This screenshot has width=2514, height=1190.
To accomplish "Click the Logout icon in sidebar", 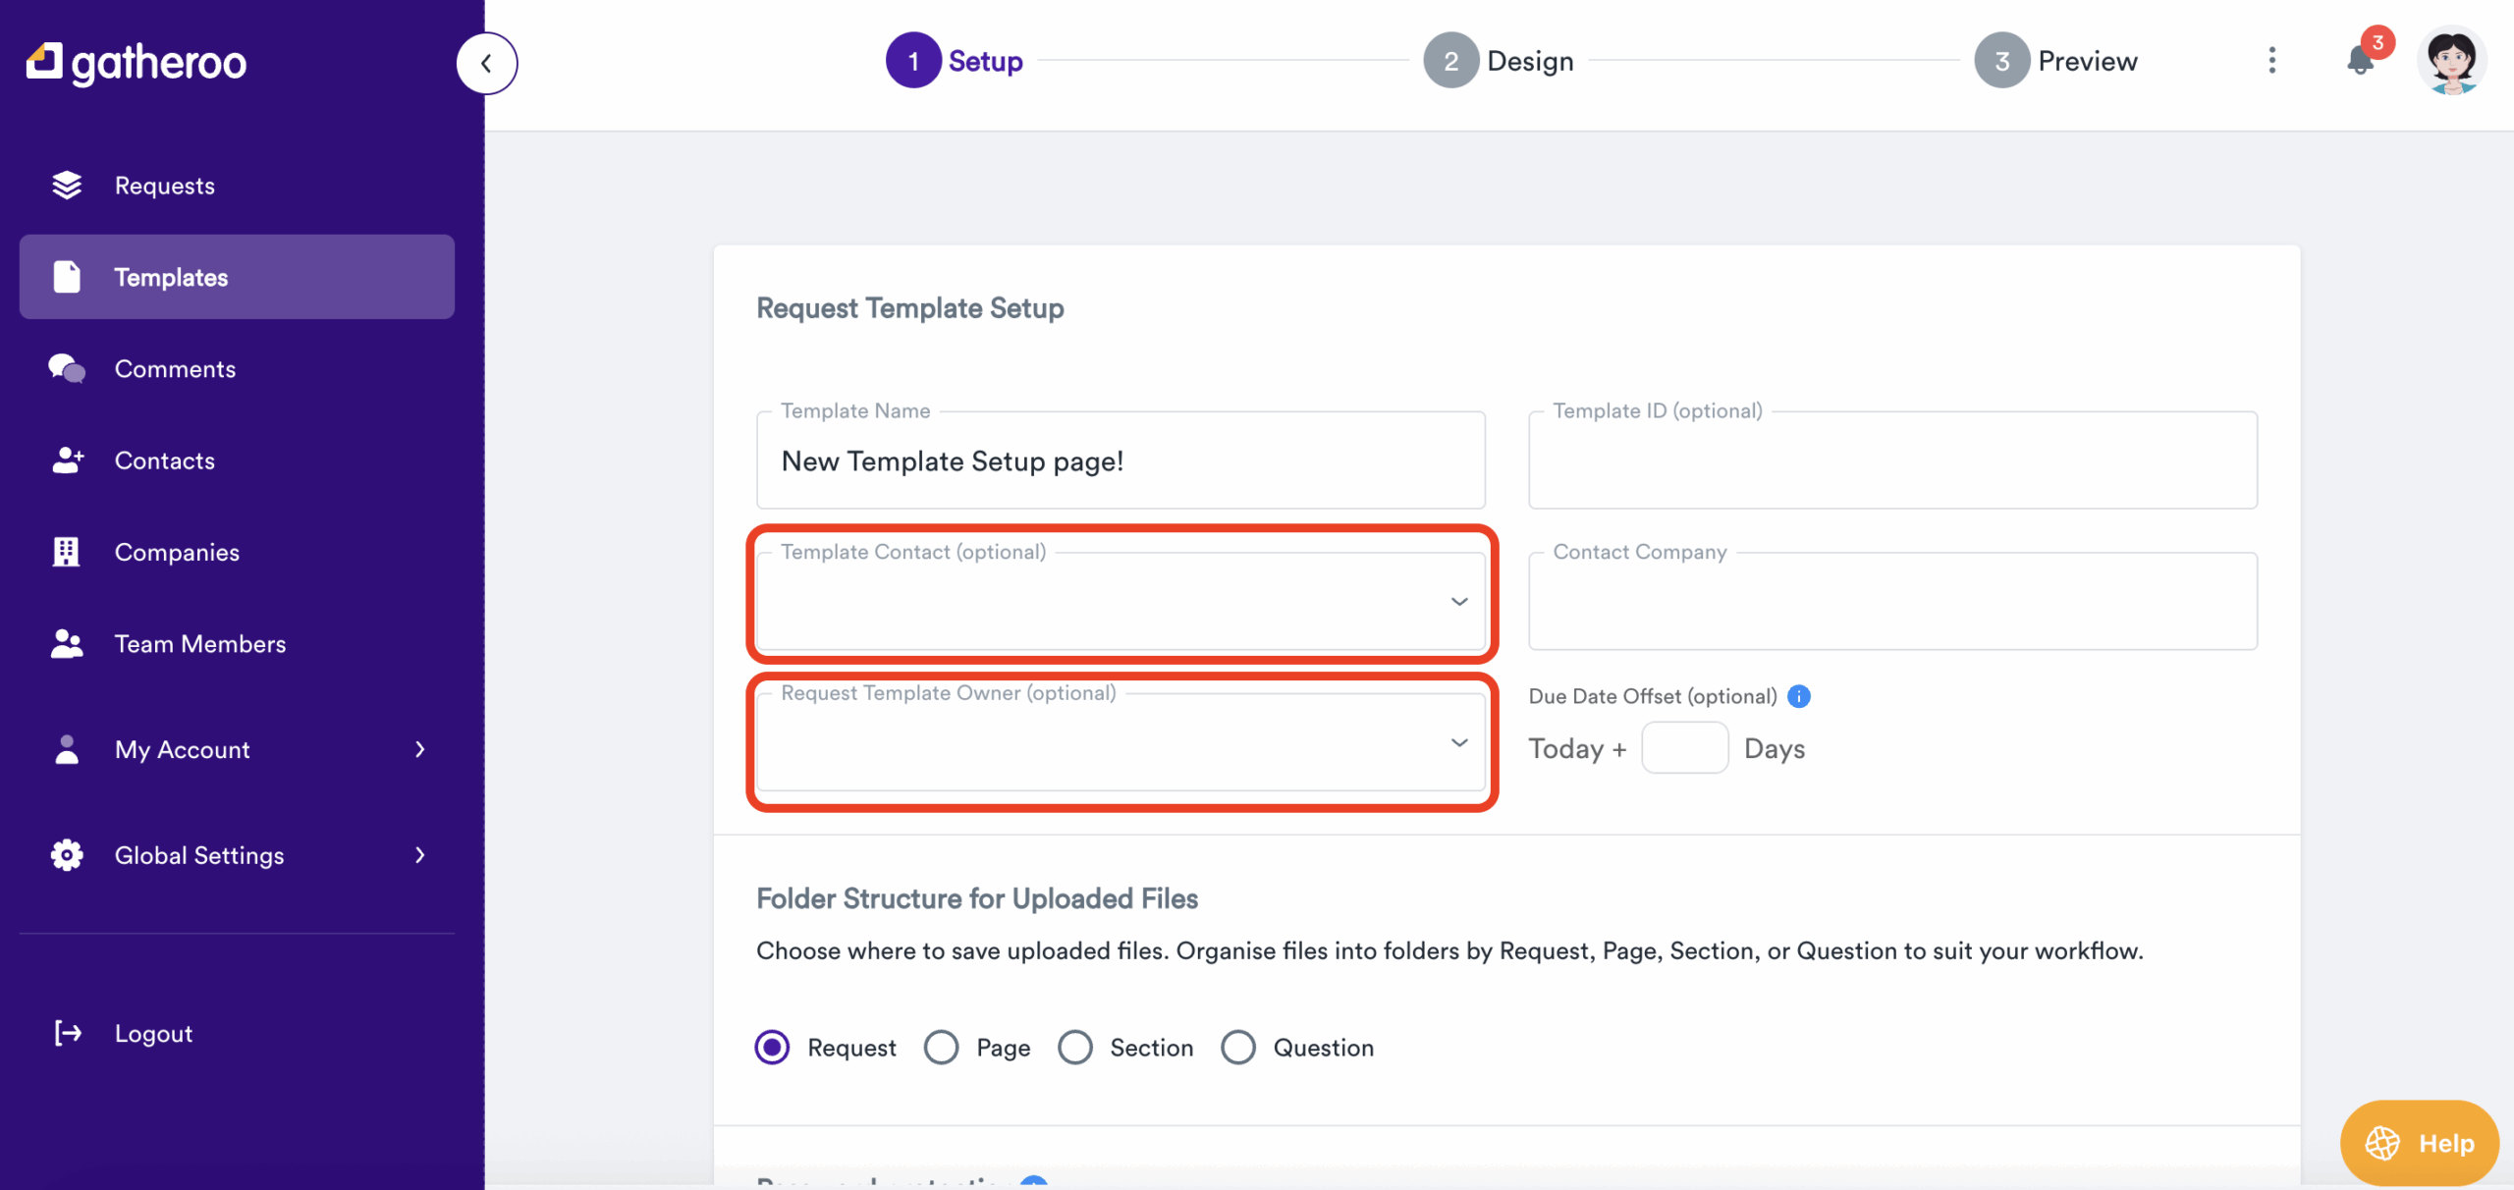I will 68,1033.
